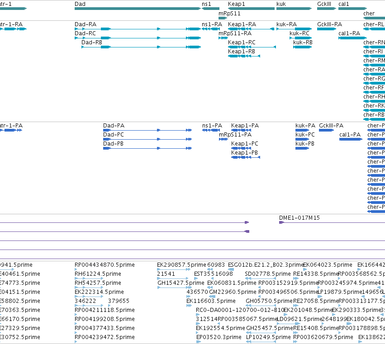This screenshot has width=385, height=344.
Task: Select EST LP10249.5prime
Action: click(268, 337)
